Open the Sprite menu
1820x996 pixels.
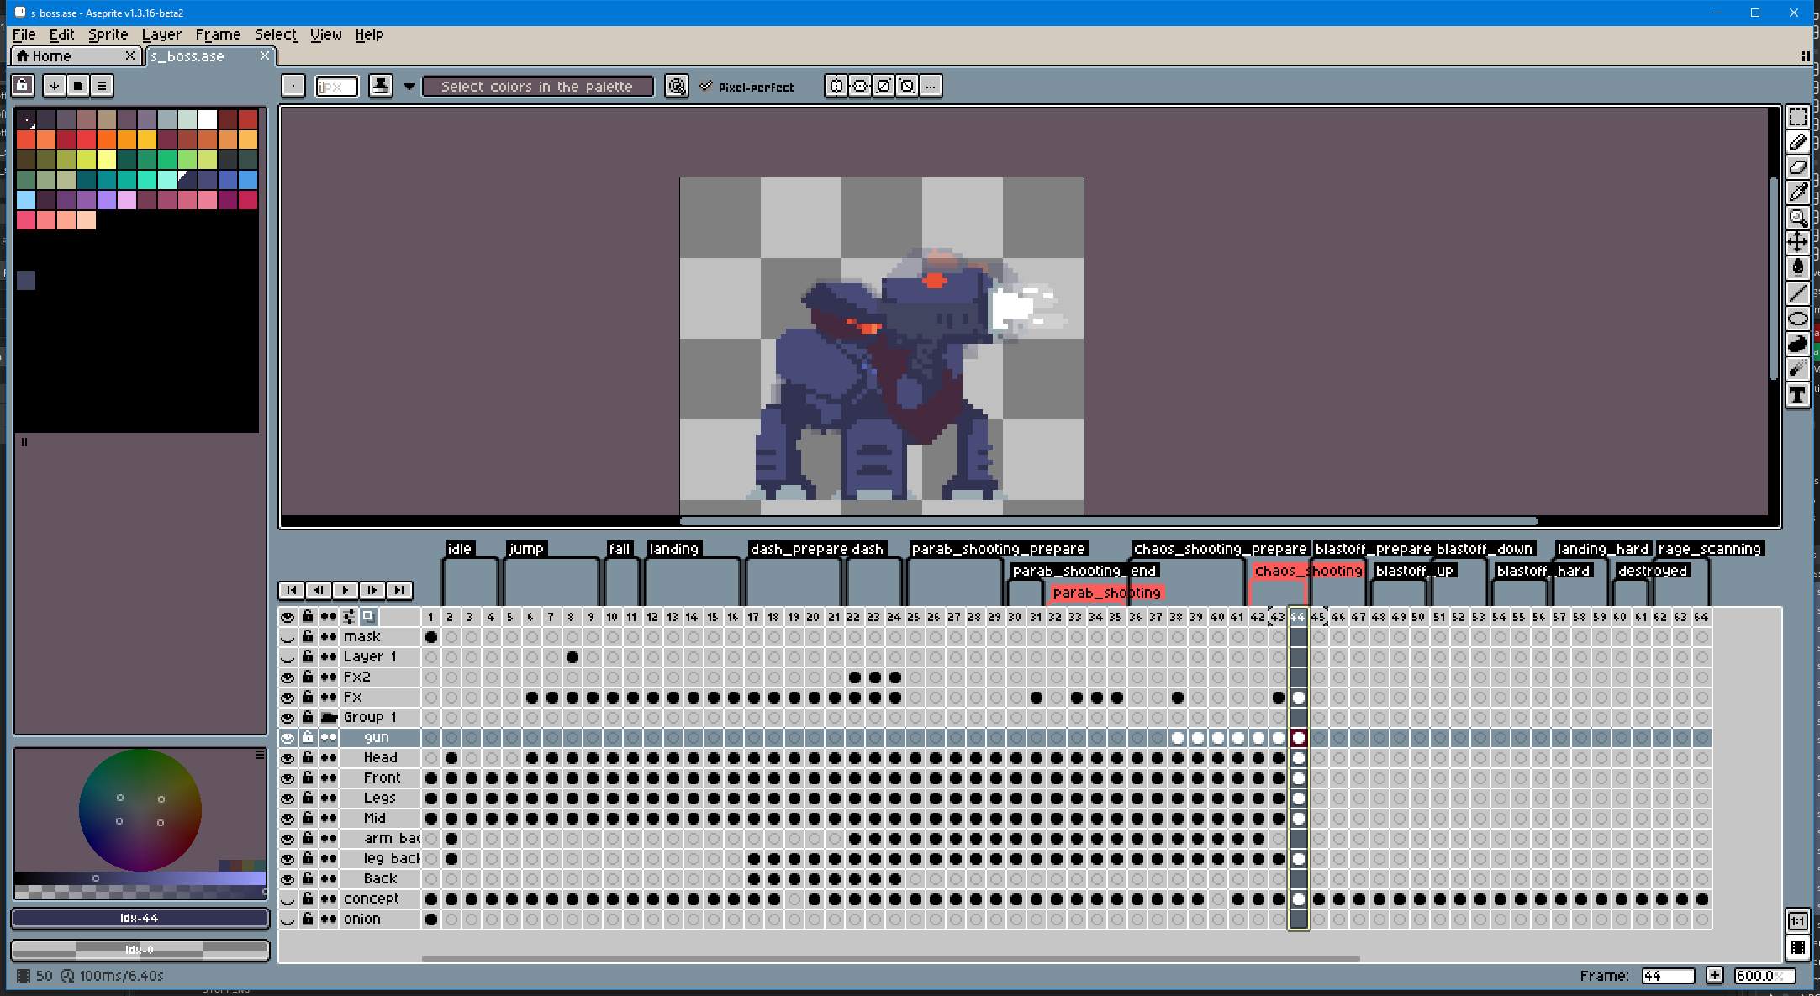[108, 34]
